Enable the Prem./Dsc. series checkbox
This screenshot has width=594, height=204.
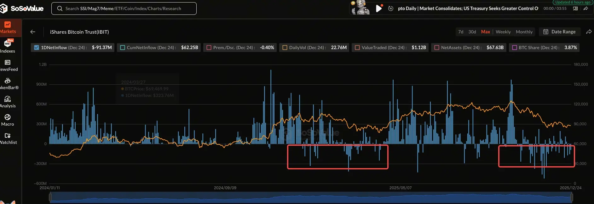click(x=209, y=48)
